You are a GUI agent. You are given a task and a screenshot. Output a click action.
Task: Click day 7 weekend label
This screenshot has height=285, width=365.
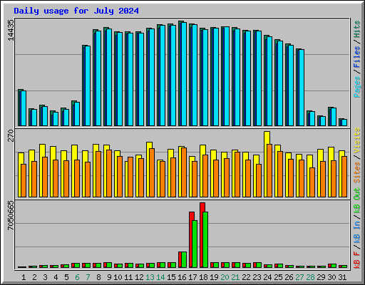[x=88, y=277]
